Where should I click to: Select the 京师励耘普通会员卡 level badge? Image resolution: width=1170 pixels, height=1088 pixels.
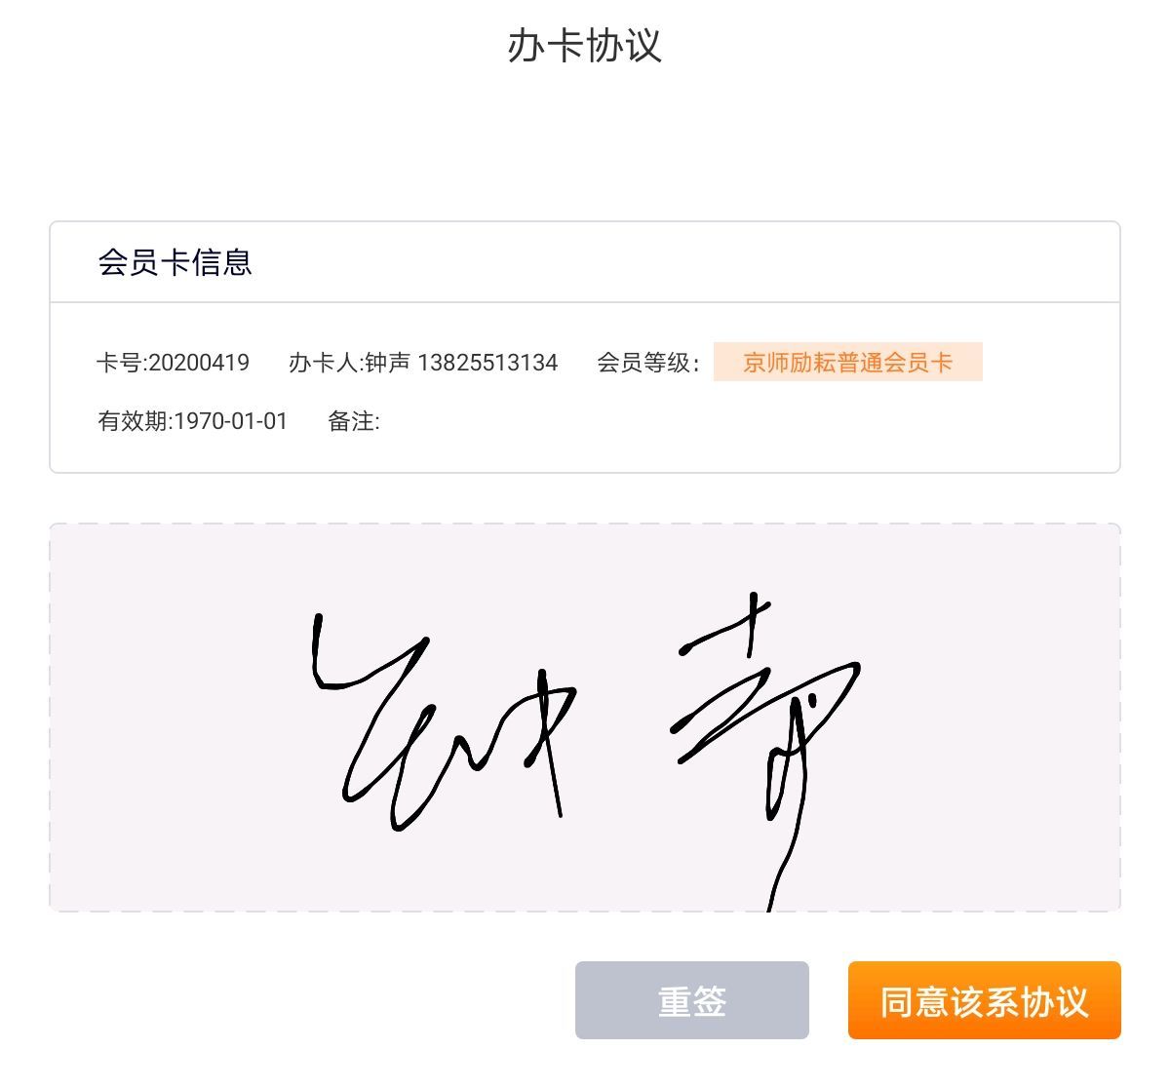[847, 363]
